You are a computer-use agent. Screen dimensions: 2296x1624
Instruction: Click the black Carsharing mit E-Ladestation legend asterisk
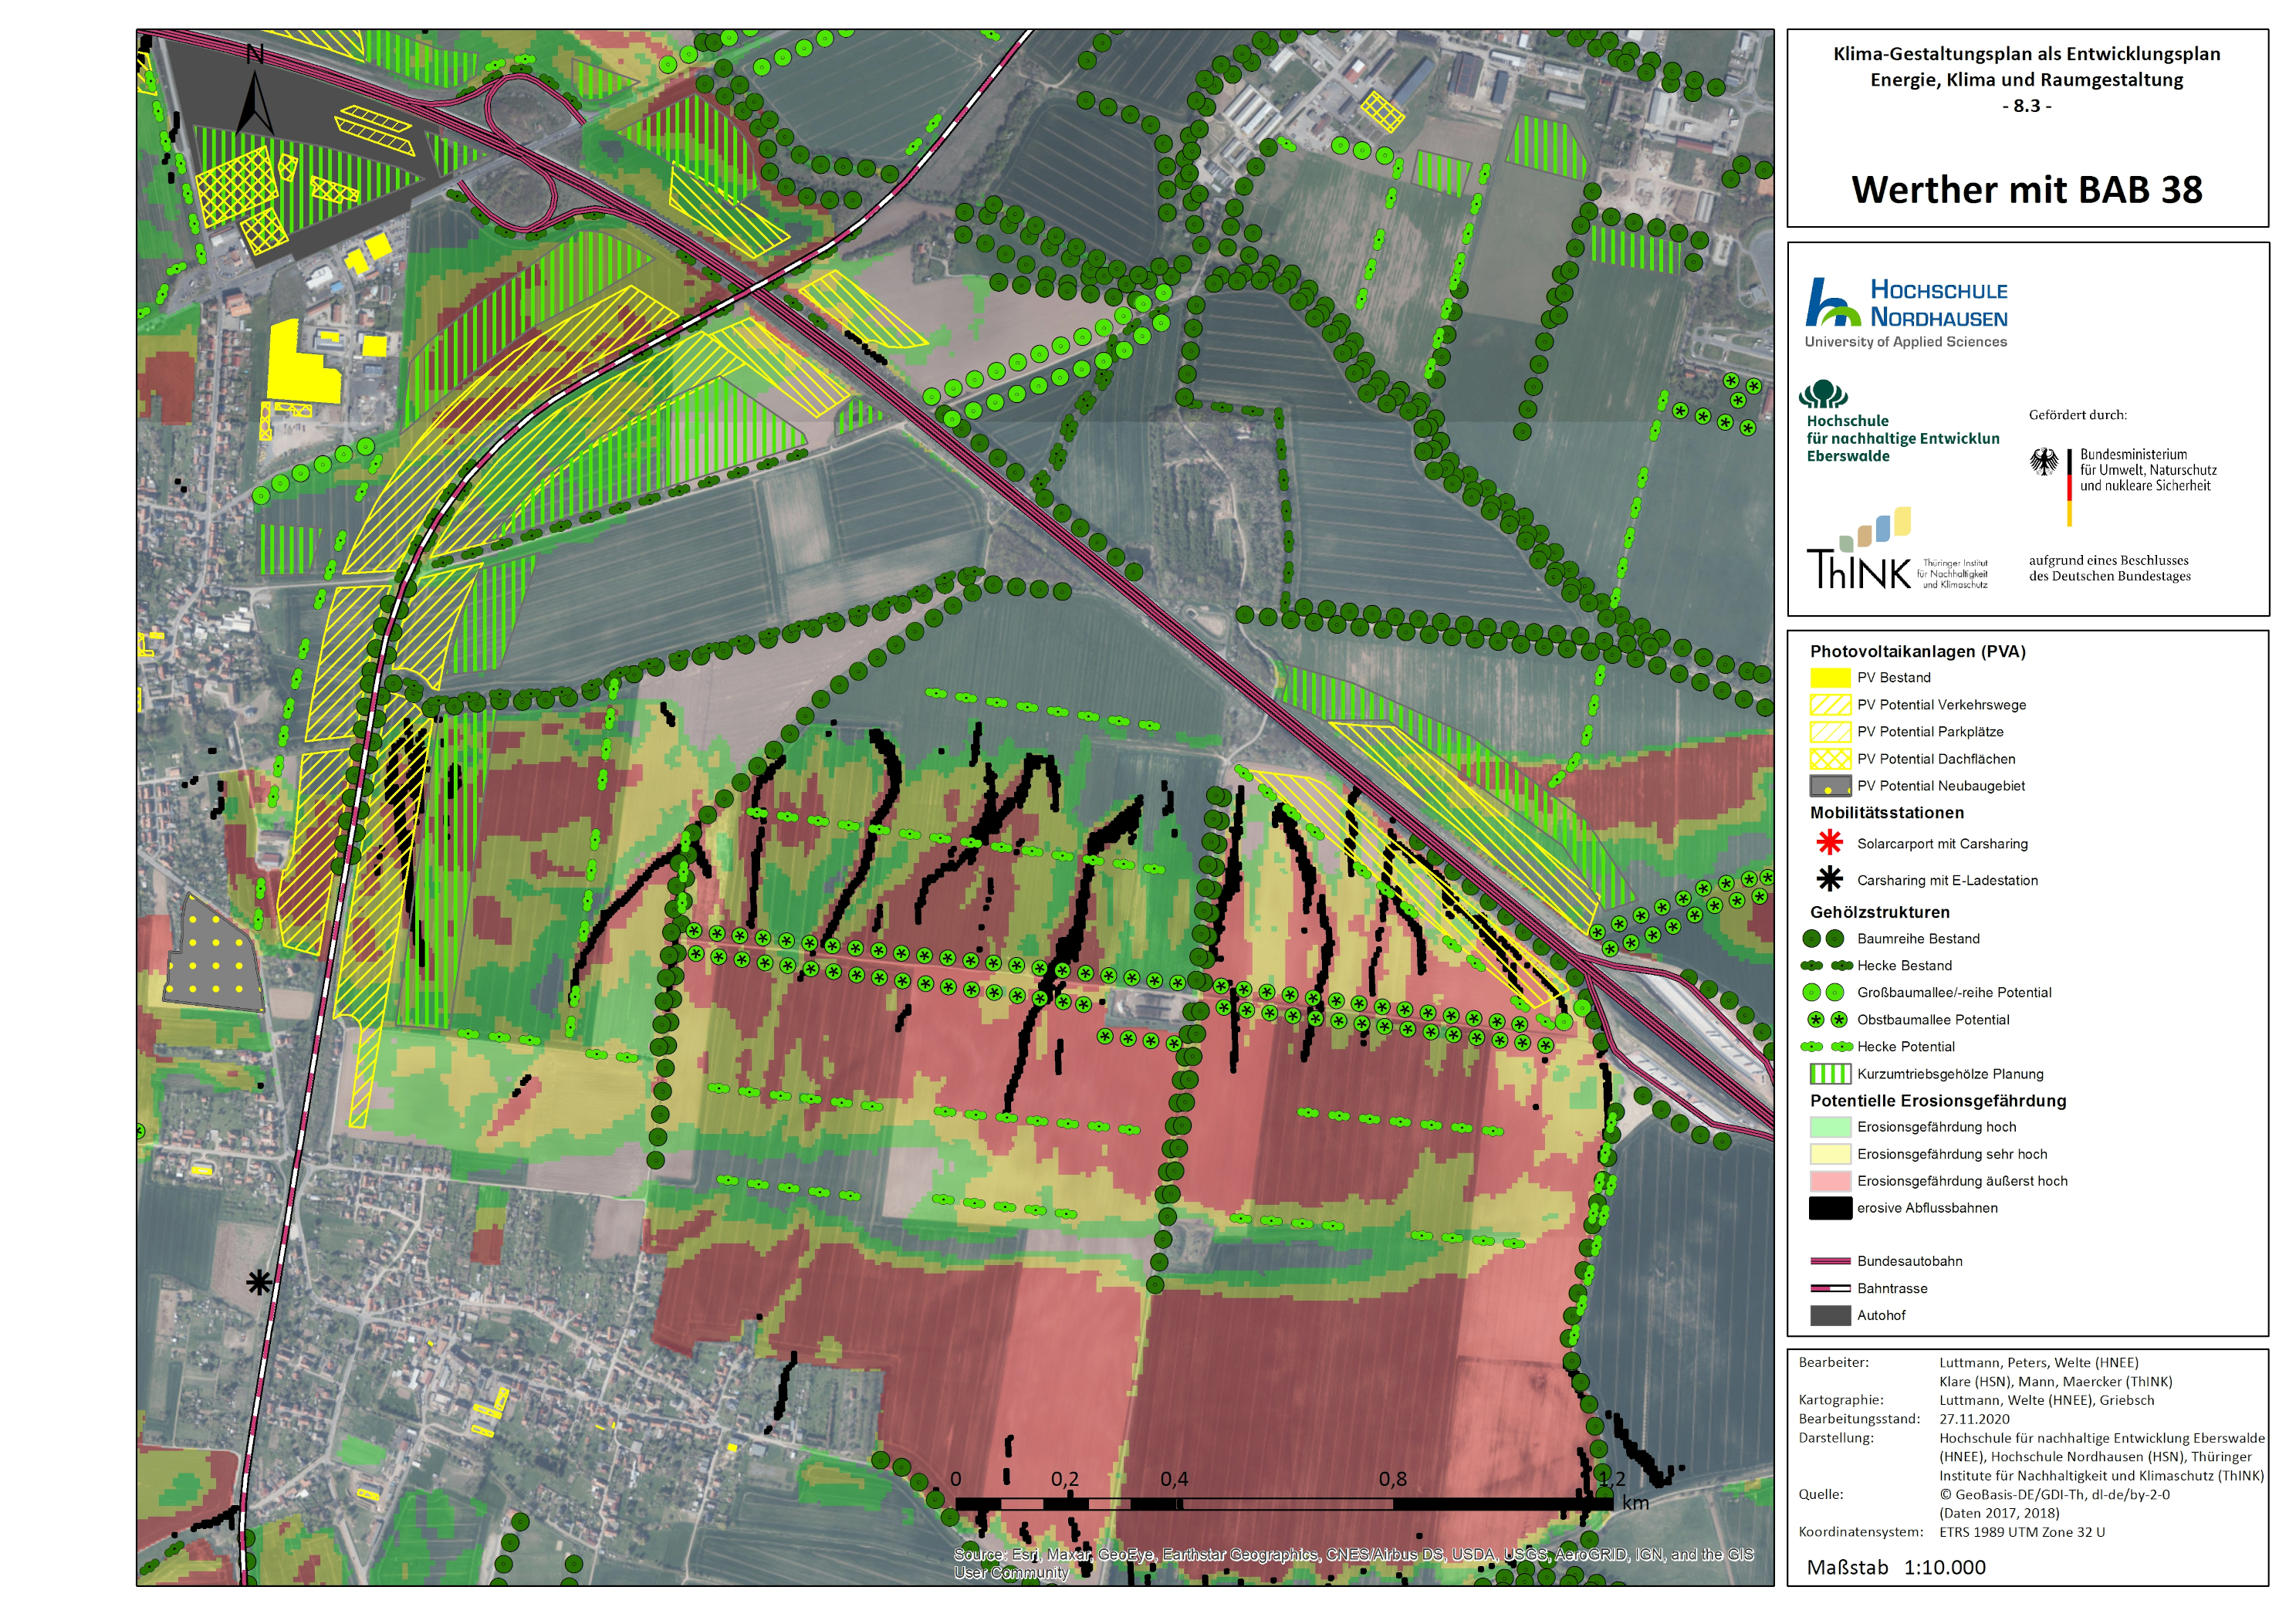click(x=1829, y=879)
